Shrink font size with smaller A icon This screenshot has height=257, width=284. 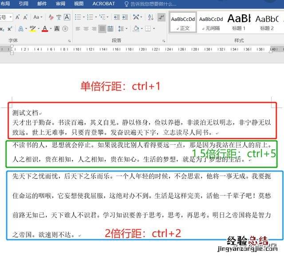pyautogui.click(x=25, y=17)
